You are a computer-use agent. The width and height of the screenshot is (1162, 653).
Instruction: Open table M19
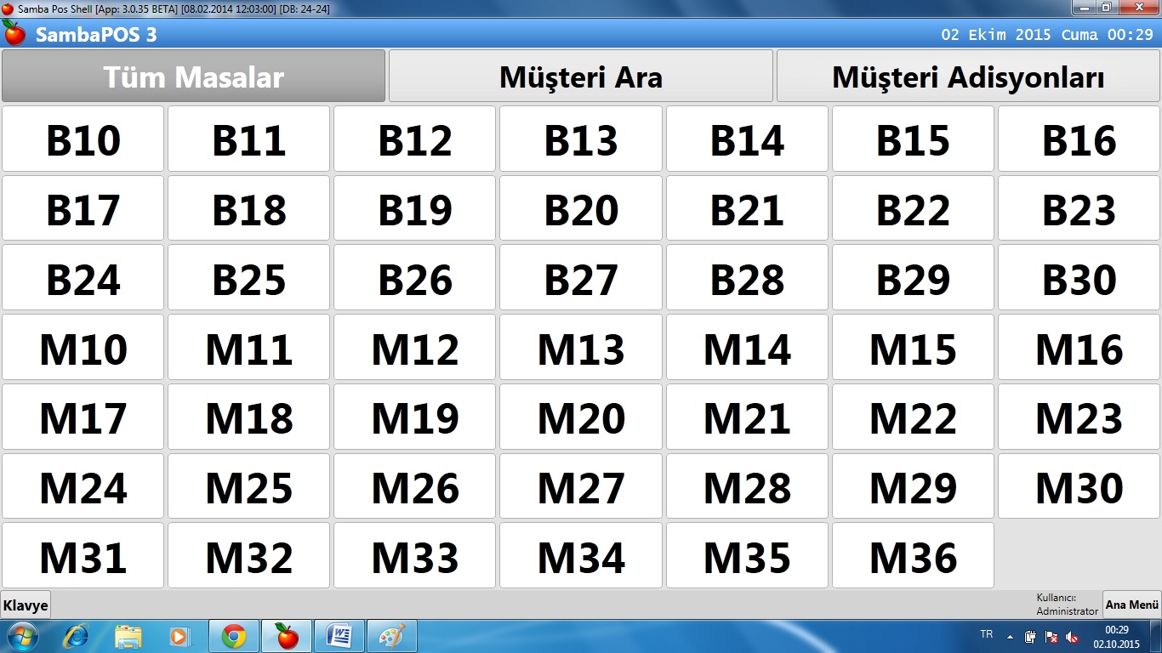[415, 417]
